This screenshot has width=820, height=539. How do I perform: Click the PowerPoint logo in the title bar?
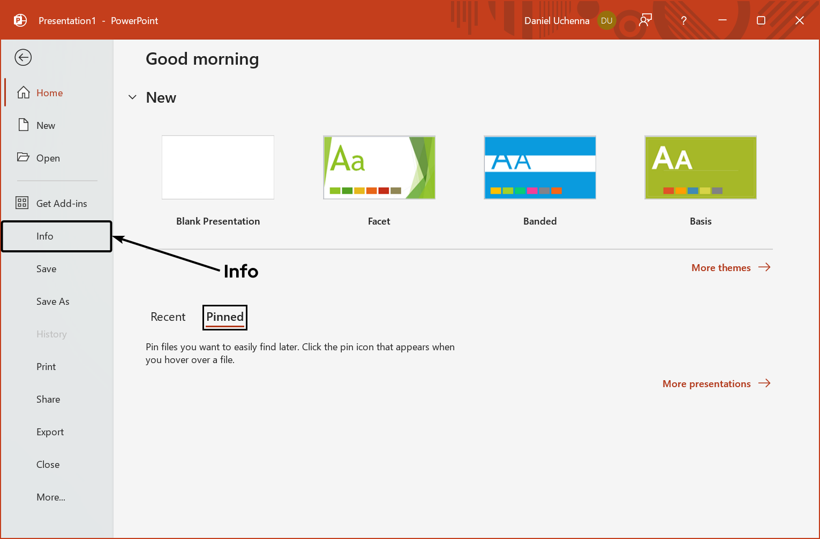[20, 20]
